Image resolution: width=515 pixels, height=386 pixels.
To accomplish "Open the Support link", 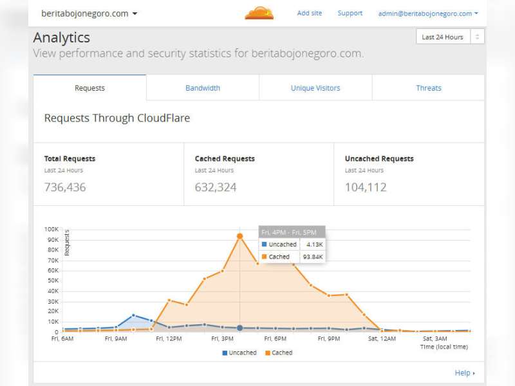I will pos(350,14).
